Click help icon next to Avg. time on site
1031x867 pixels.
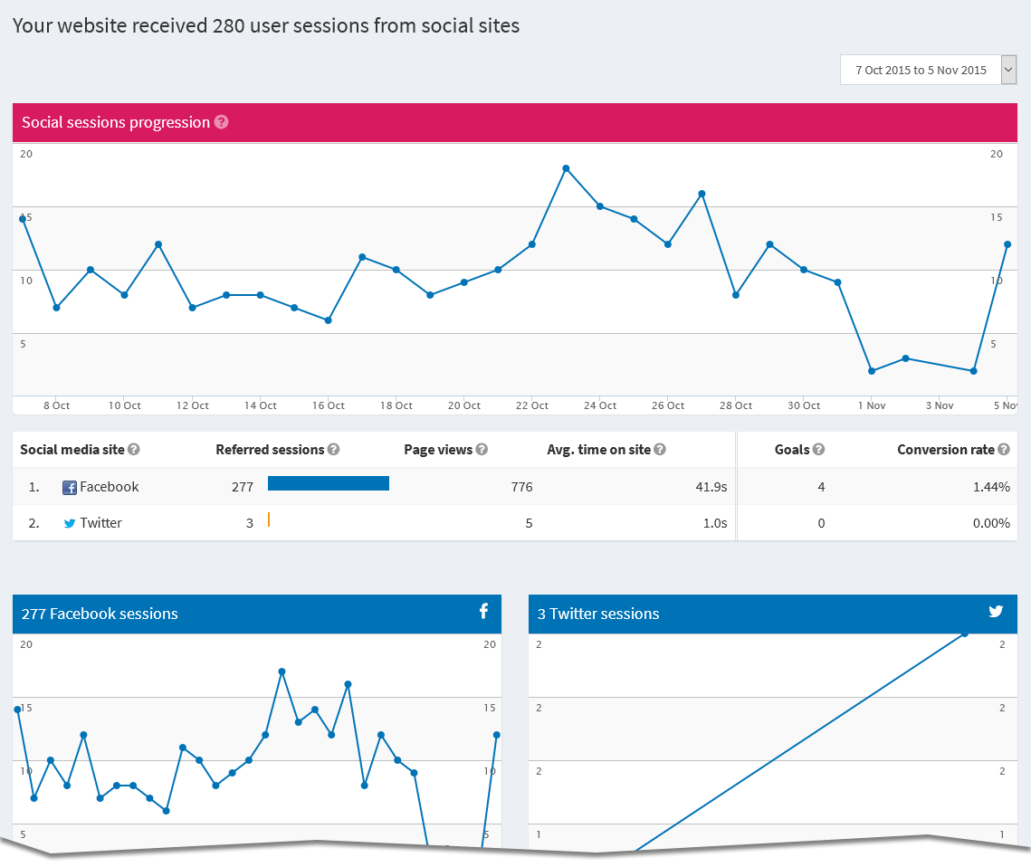coord(660,450)
